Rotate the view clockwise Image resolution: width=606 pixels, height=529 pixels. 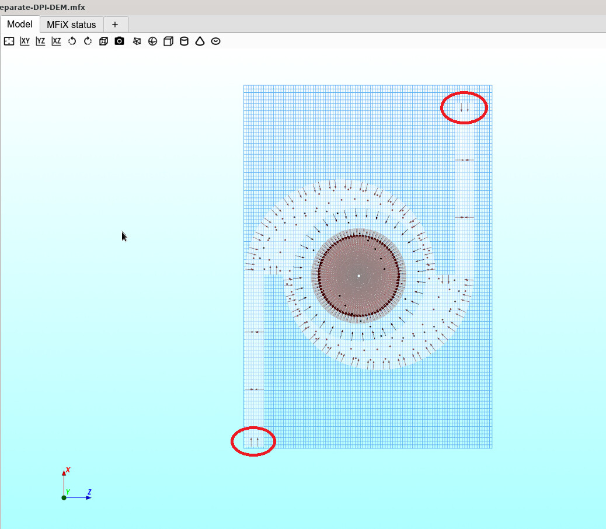click(88, 41)
